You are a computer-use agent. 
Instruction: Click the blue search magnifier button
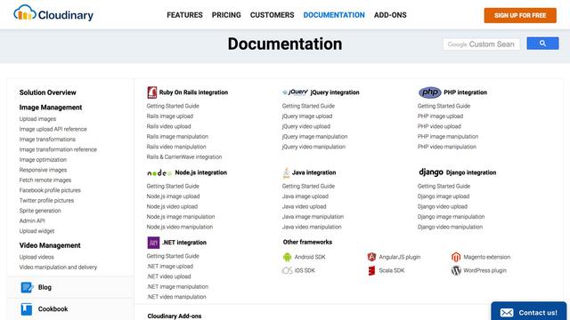(542, 44)
